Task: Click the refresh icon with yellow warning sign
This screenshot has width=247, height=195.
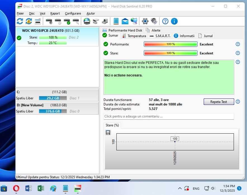Action: pos(29,21)
